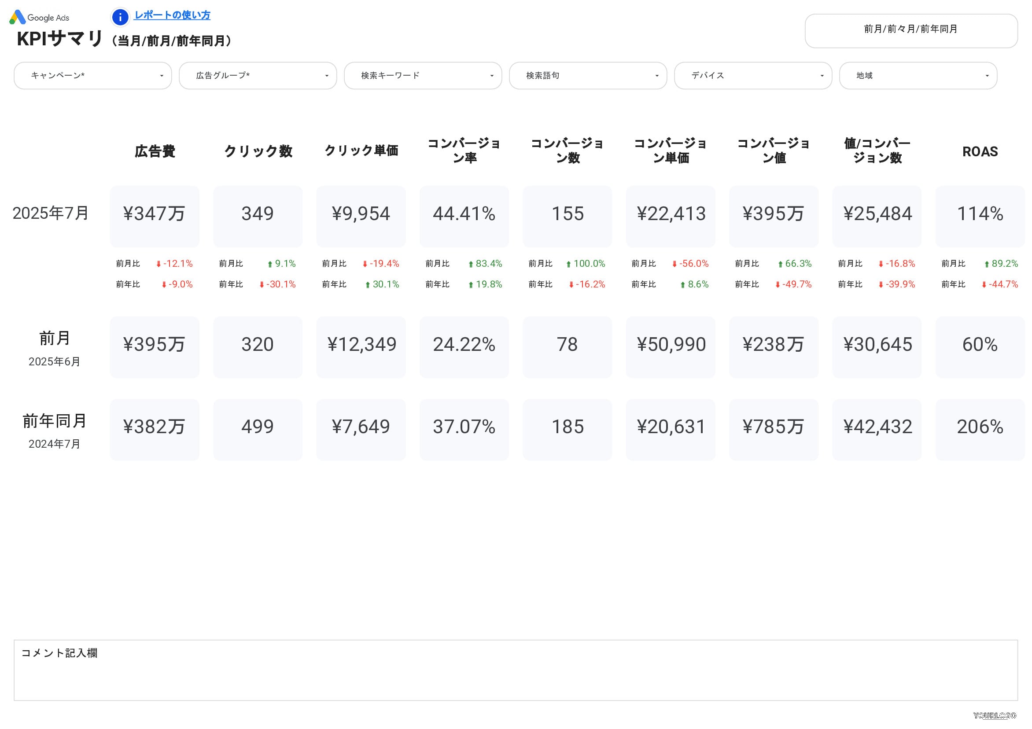Expand the 検索キーワード filter dropdown
The height and width of the screenshot is (729, 1032).
(423, 76)
